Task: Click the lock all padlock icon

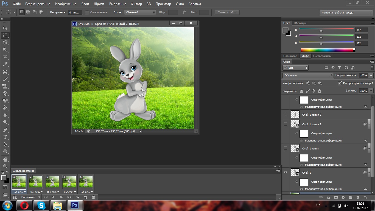Action: pos(319,91)
